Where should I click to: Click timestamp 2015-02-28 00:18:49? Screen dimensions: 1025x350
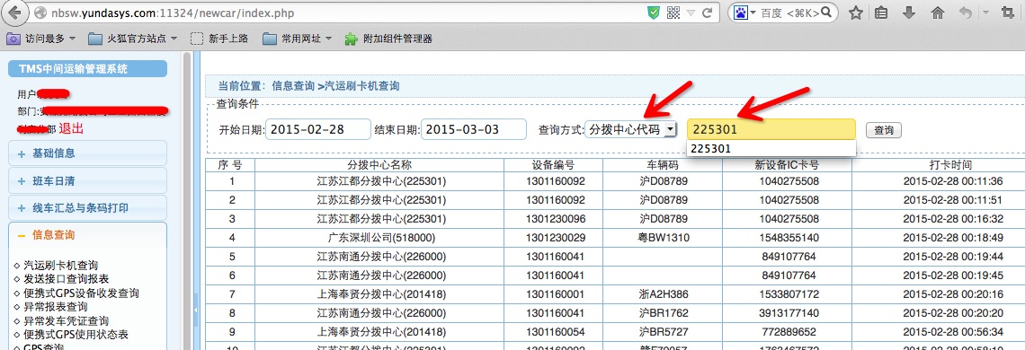coord(952,238)
